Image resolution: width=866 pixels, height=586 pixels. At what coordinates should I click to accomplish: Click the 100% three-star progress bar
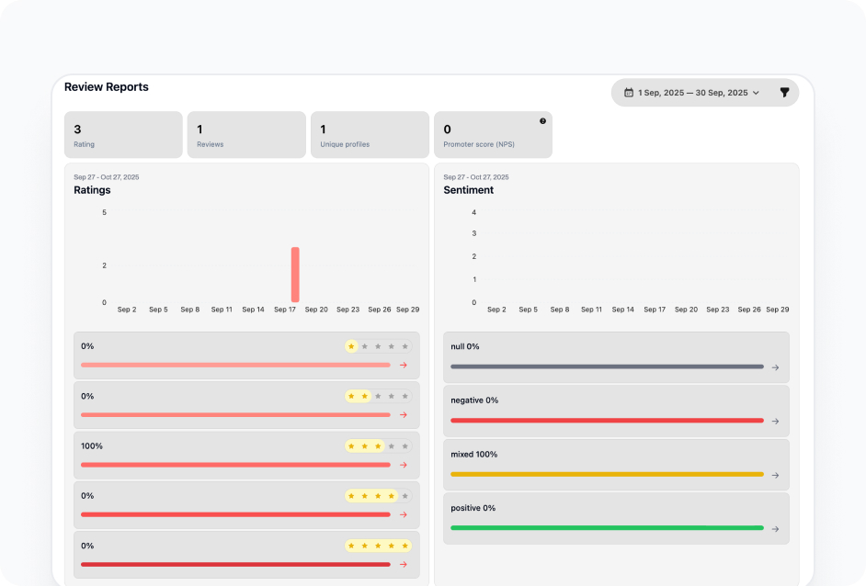click(x=235, y=465)
